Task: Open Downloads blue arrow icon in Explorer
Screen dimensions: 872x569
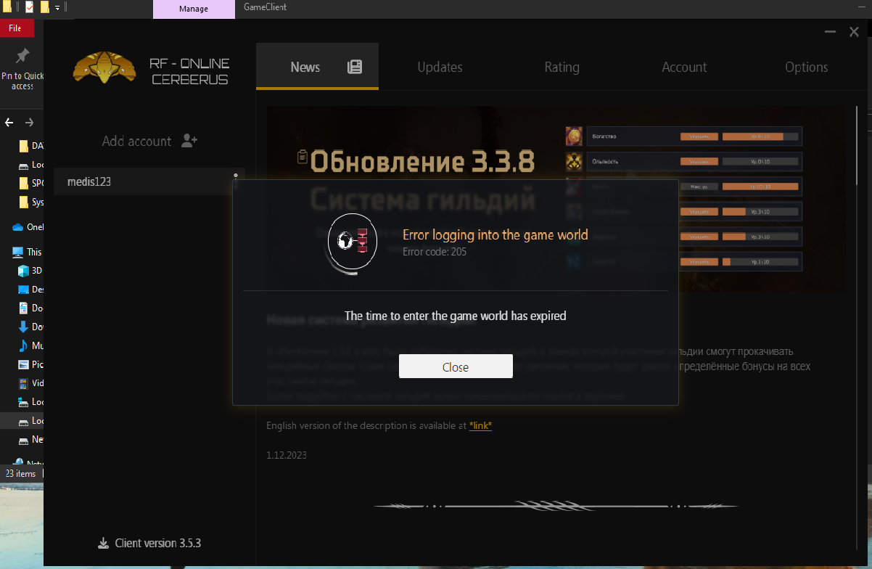Action: 23,327
